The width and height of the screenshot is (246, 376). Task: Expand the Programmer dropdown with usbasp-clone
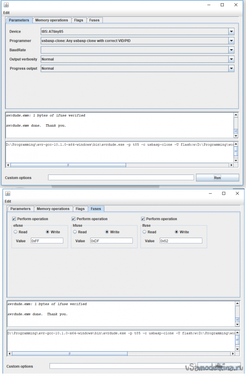pyautogui.click(x=231, y=41)
